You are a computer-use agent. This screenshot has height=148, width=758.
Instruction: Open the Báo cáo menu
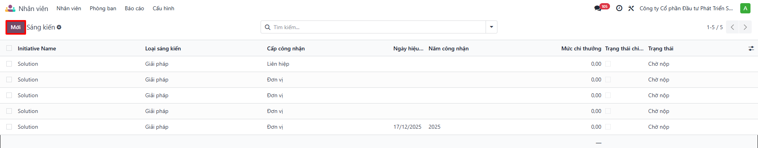134,8
